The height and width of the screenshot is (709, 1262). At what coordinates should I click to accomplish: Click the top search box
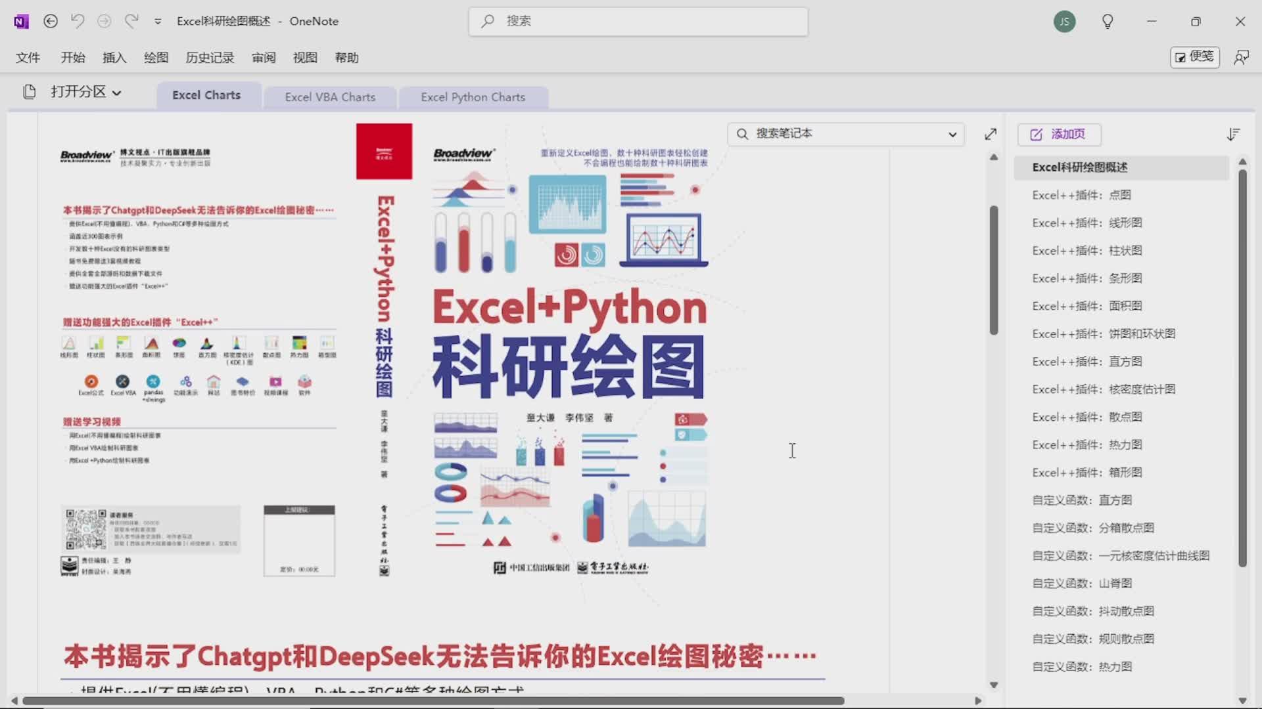(638, 21)
